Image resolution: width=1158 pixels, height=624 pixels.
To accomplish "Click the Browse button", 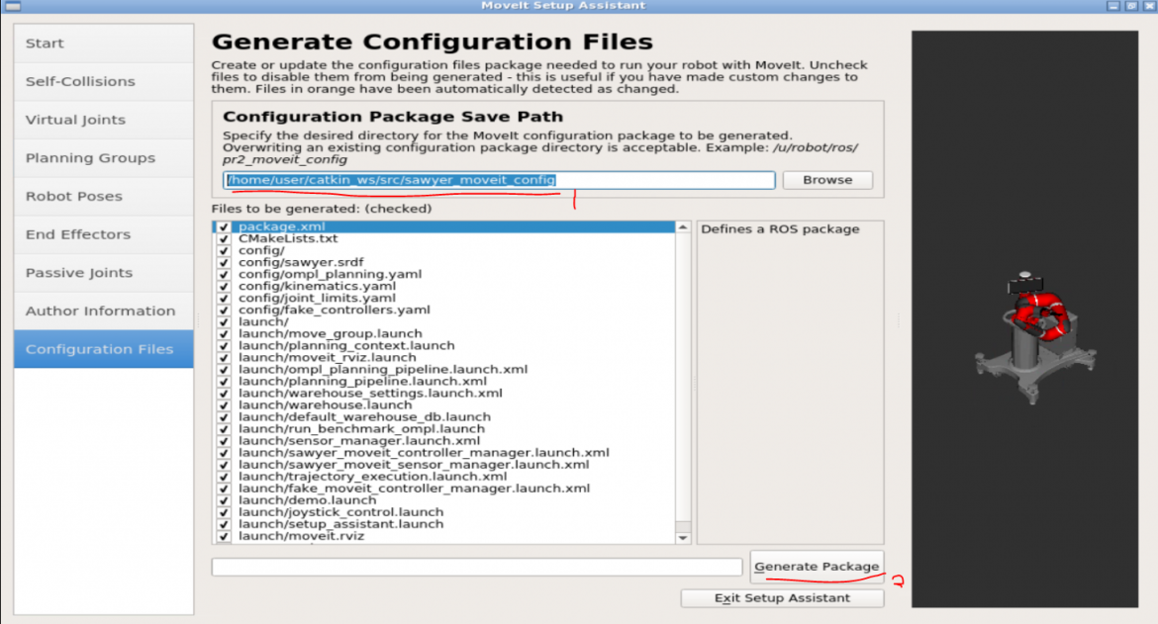I will pos(827,180).
